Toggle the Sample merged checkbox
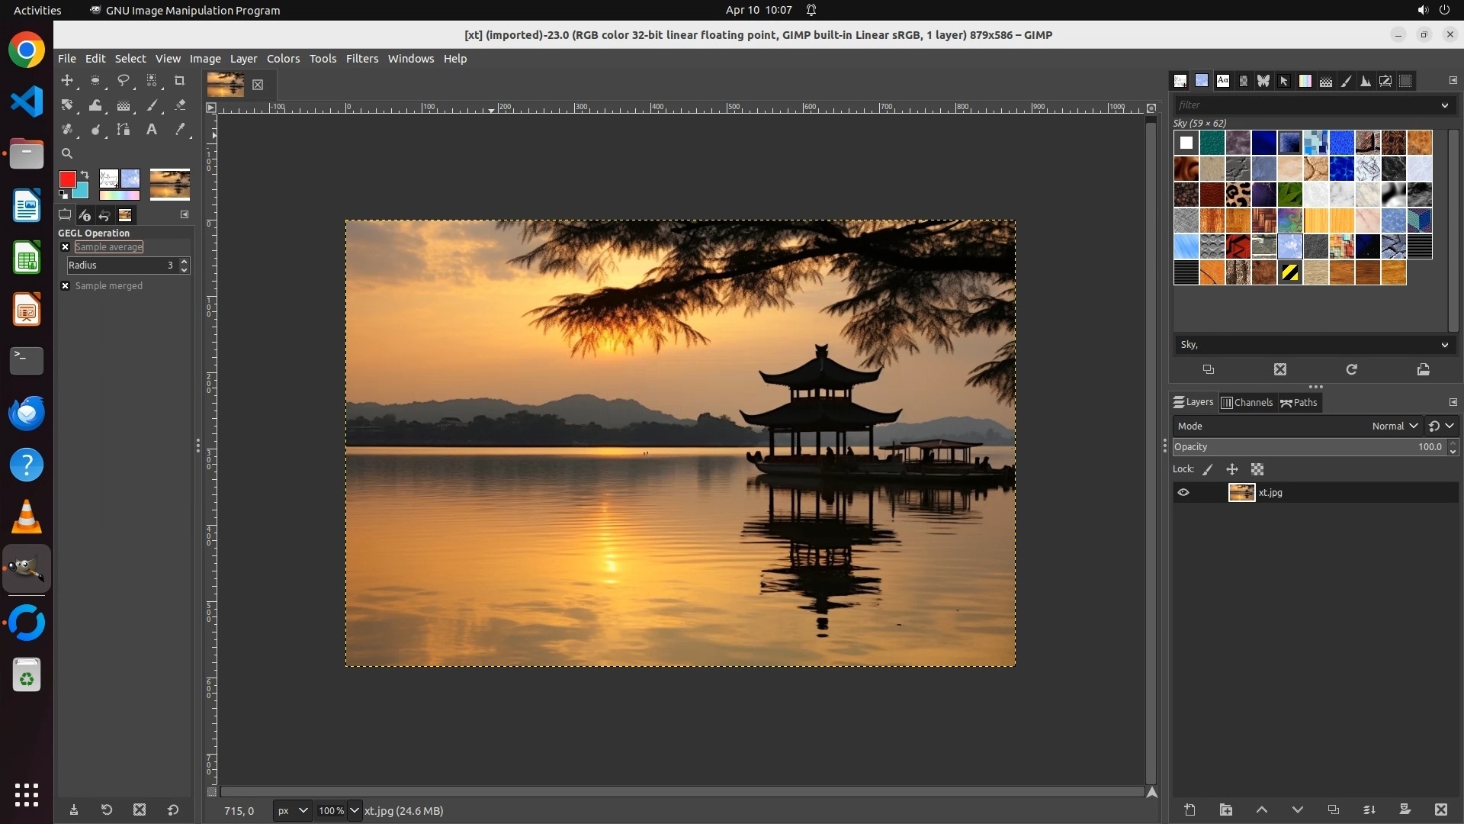This screenshot has height=824, width=1464. tap(66, 286)
